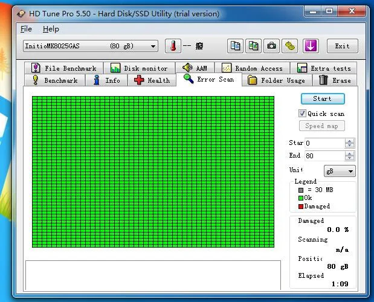Click the Exit button
The image size is (374, 302).
[342, 46]
